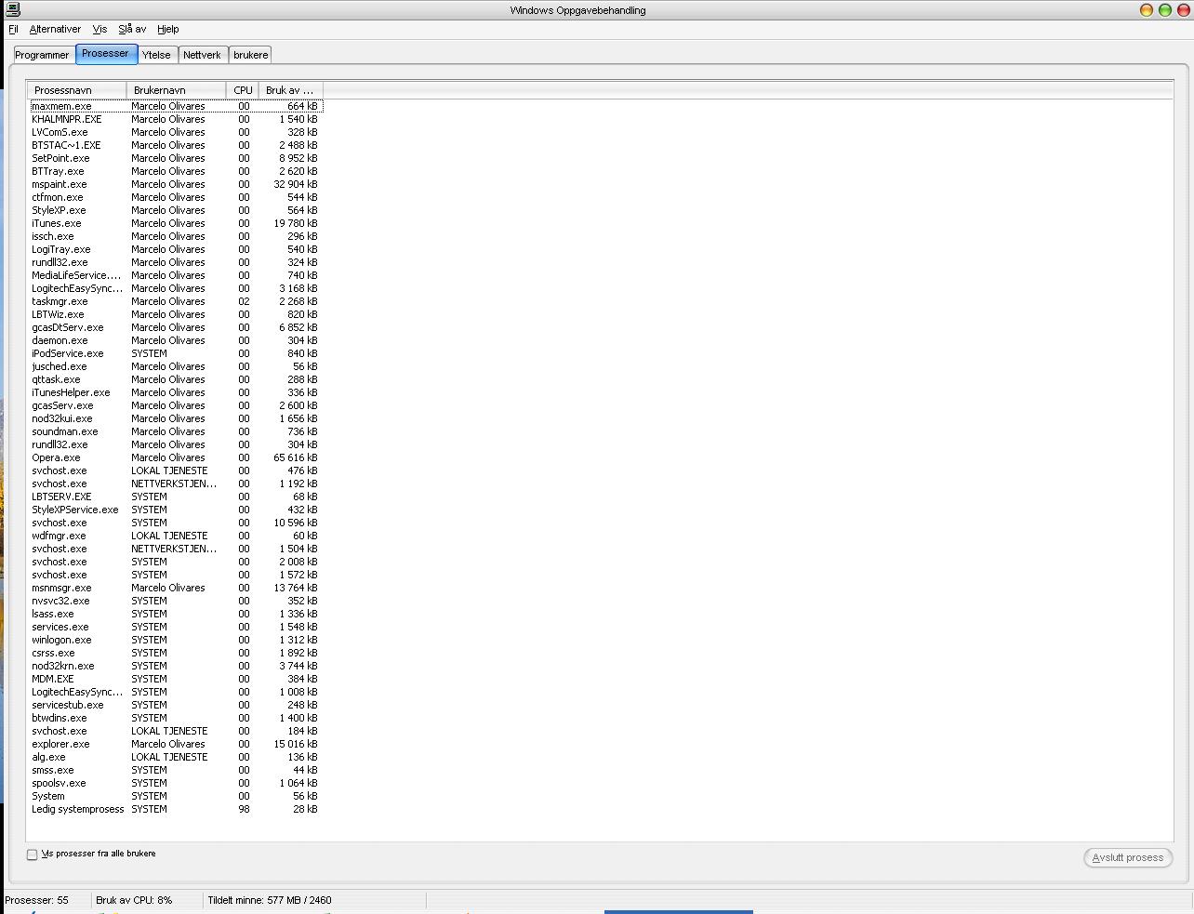
Task: Click 'Tildelt minne: 577 MB / 2460' status entry
Action: point(270,900)
